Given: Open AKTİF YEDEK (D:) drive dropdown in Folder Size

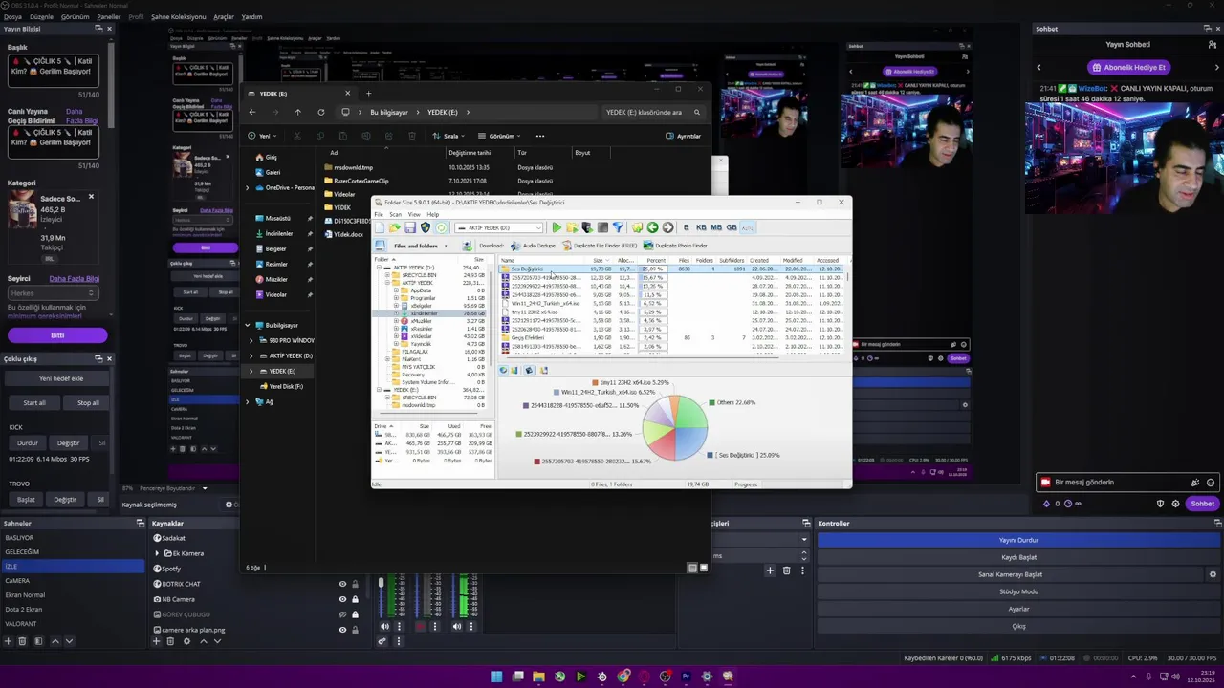Looking at the screenshot, I should [x=539, y=227].
